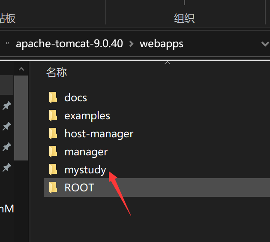Image resolution: width=270 pixels, height=242 pixels.
Task: Click the webapps breadcrumb segment
Action: coord(162,44)
